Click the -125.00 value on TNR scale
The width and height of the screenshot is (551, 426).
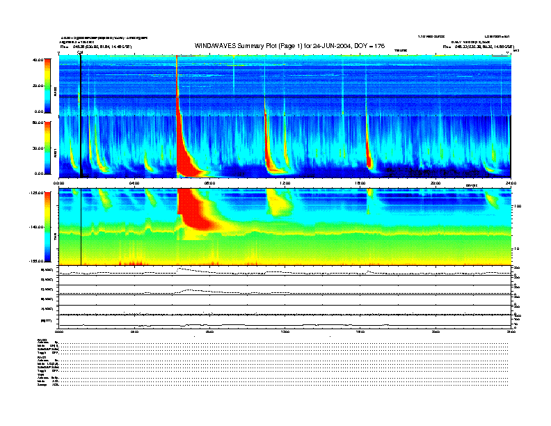(x=35, y=193)
